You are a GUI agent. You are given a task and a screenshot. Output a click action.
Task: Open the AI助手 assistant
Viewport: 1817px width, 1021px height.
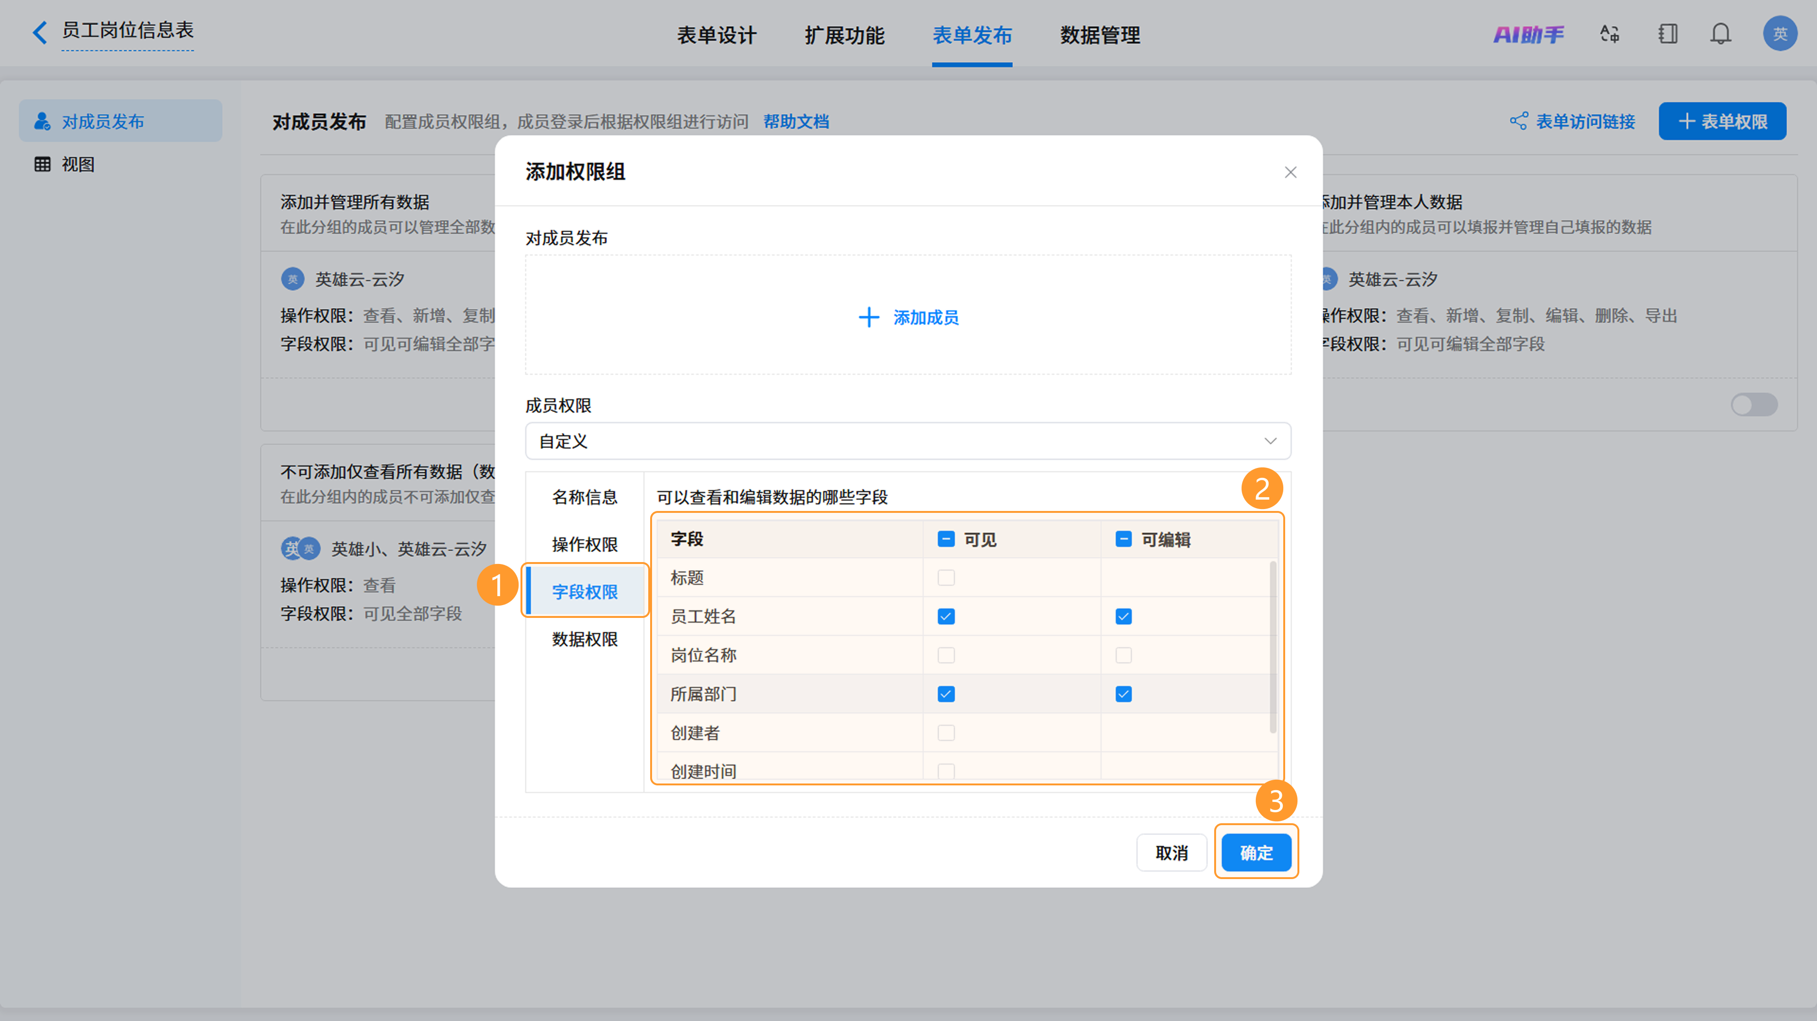coord(1528,34)
